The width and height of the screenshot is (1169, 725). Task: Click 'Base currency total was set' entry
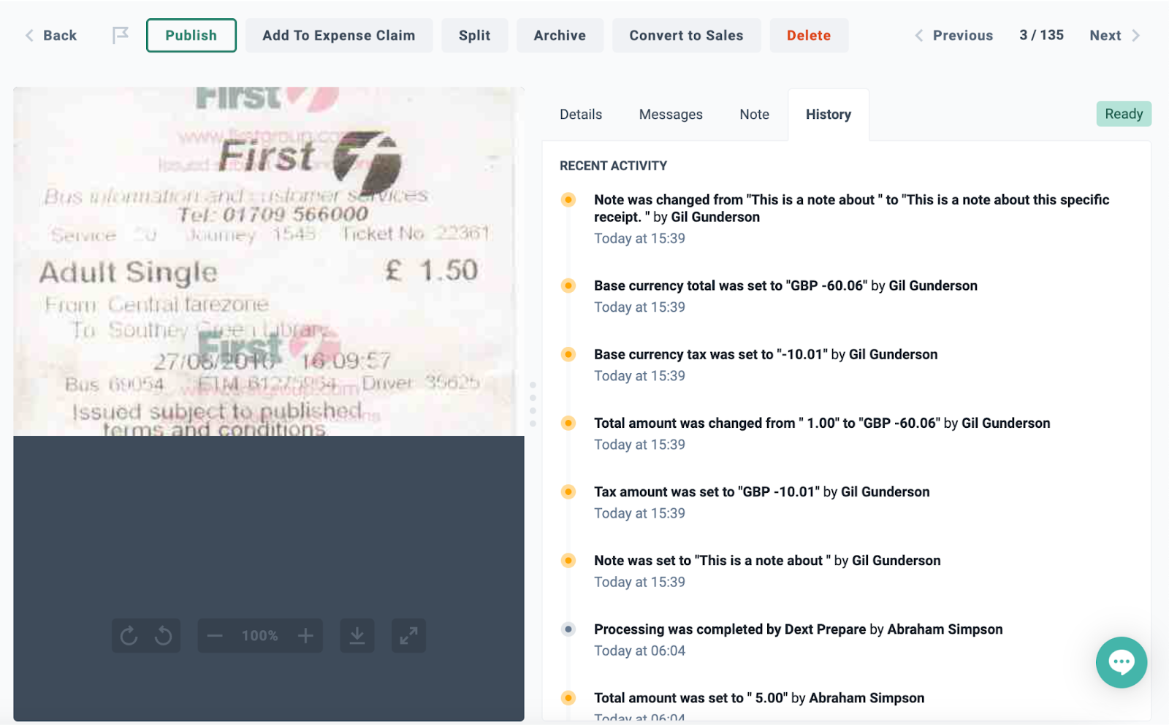coord(785,285)
